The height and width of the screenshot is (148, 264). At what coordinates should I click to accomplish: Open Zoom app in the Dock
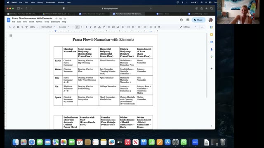click(x=195, y=142)
